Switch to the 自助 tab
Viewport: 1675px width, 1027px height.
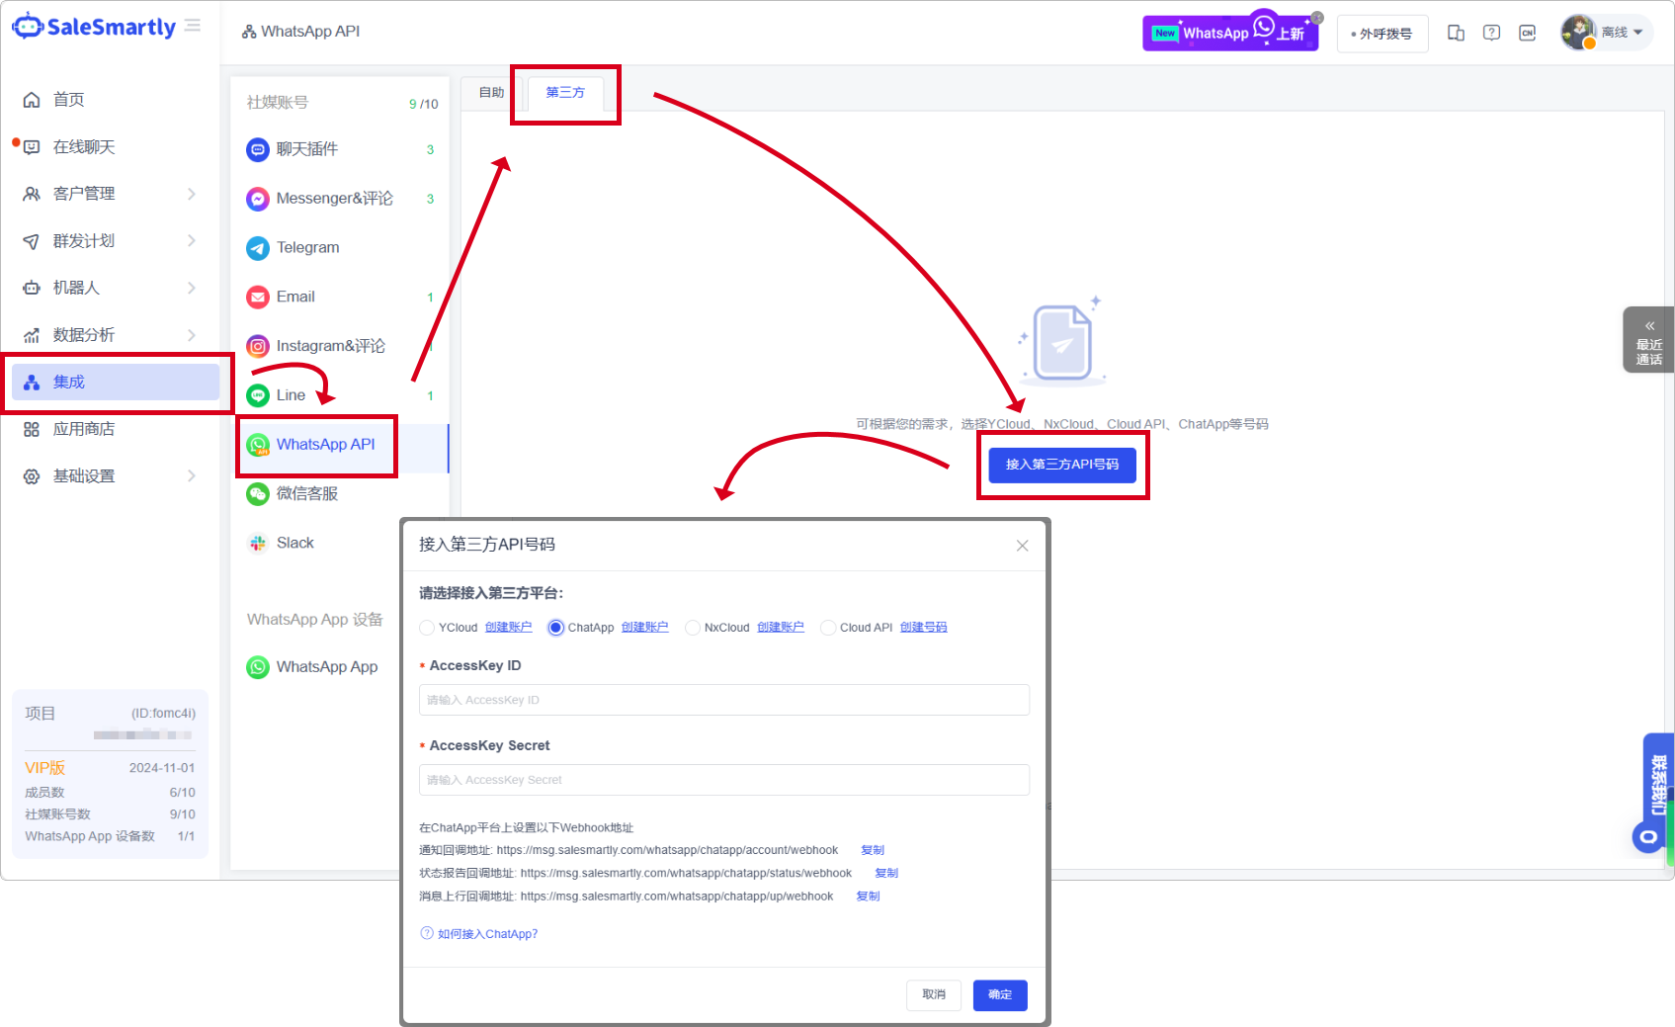pos(491,93)
